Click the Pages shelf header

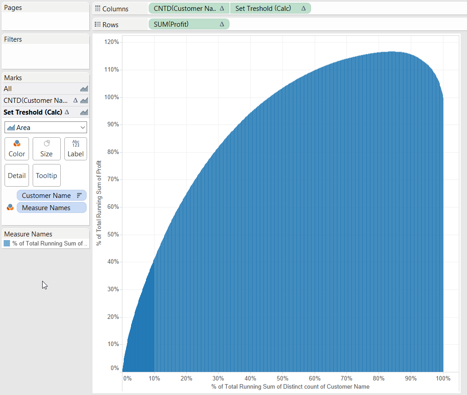click(13, 8)
